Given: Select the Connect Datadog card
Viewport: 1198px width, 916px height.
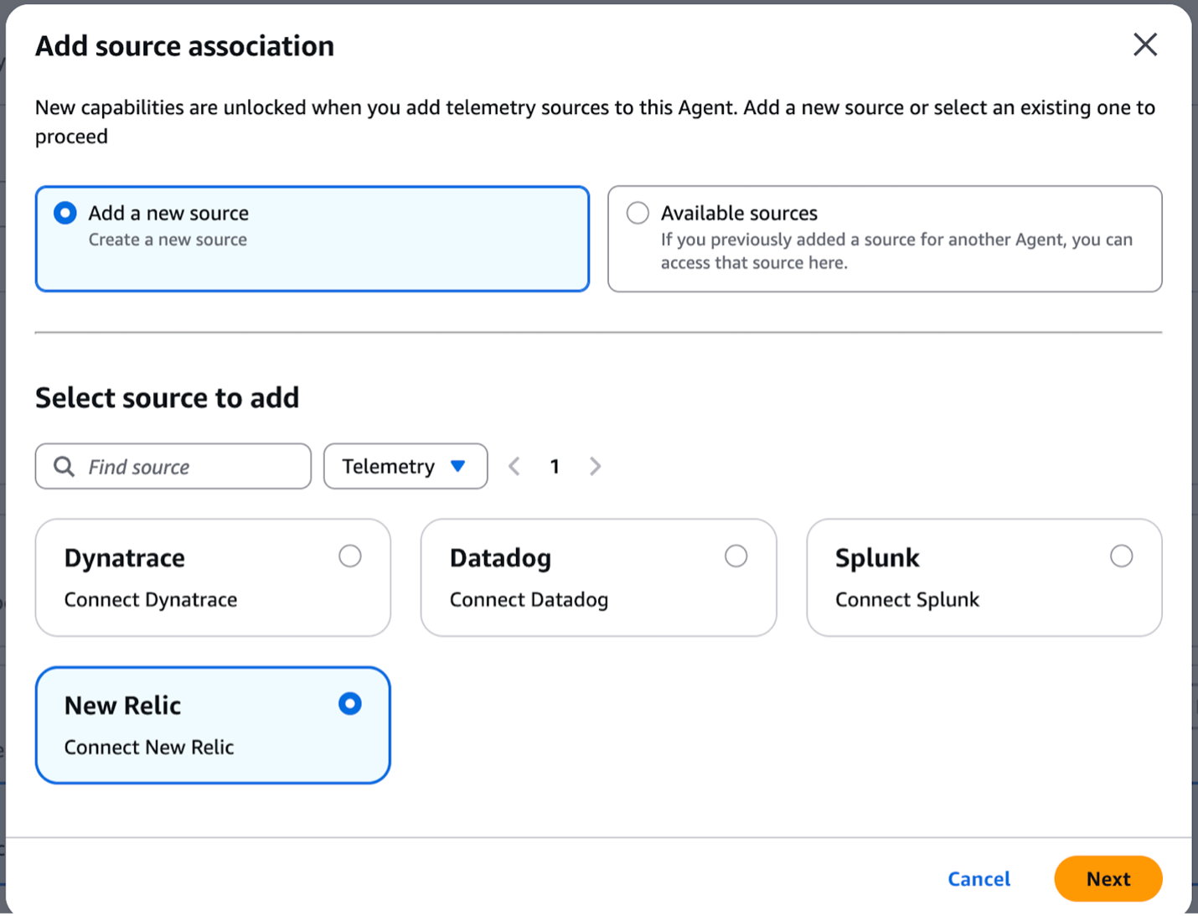Looking at the screenshot, I should [598, 577].
